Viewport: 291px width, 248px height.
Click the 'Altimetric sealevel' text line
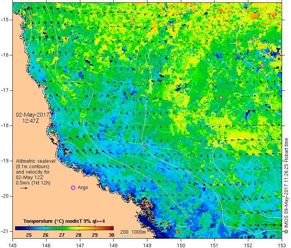[x=36, y=161]
